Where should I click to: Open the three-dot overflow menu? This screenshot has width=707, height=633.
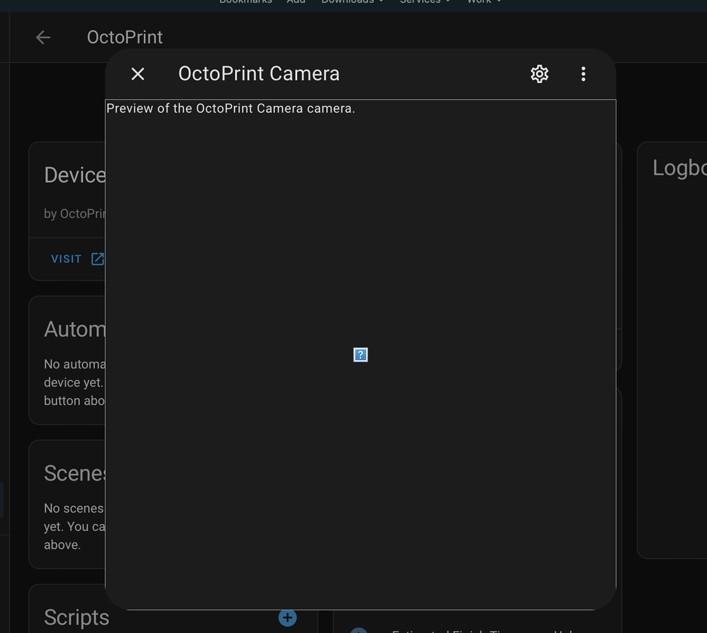(x=583, y=73)
